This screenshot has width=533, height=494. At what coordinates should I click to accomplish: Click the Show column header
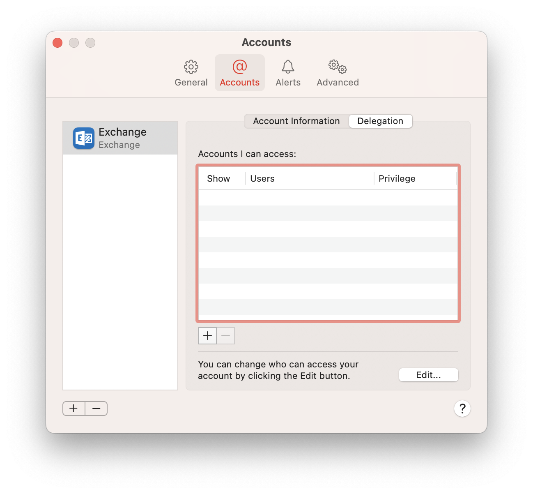(218, 179)
